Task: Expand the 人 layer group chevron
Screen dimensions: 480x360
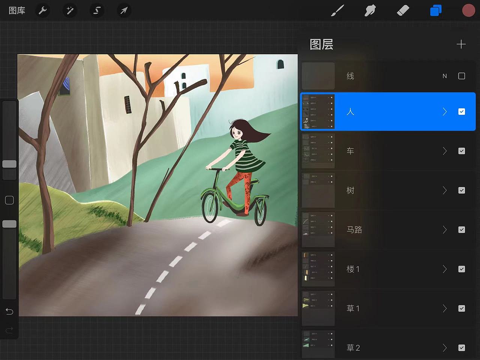Action: [445, 112]
